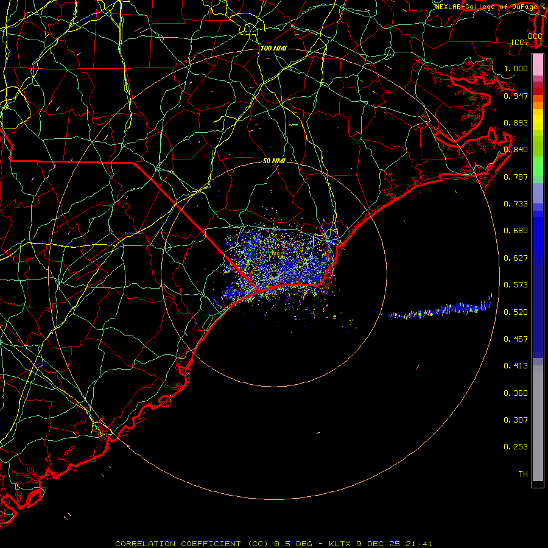Viewport: 548px width, 548px height.
Task: Select the 0.360 legend value
Action: (x=516, y=393)
